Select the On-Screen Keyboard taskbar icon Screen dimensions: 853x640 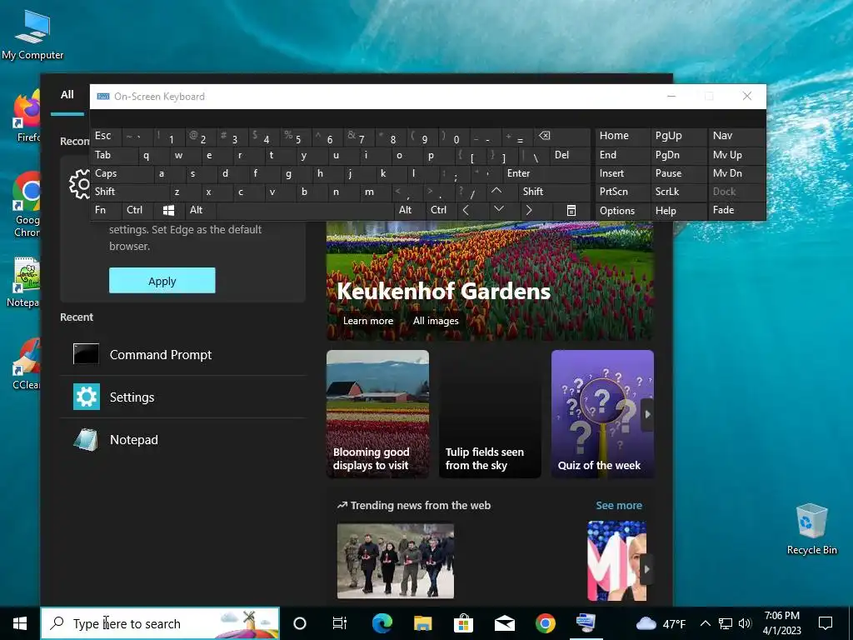(586, 623)
